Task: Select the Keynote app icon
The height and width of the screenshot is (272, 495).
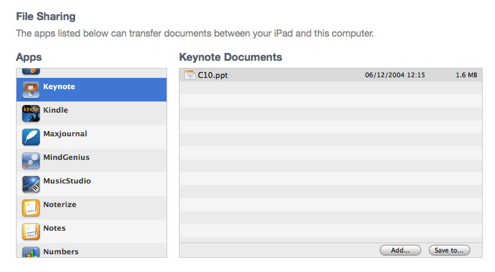Action: point(31,90)
